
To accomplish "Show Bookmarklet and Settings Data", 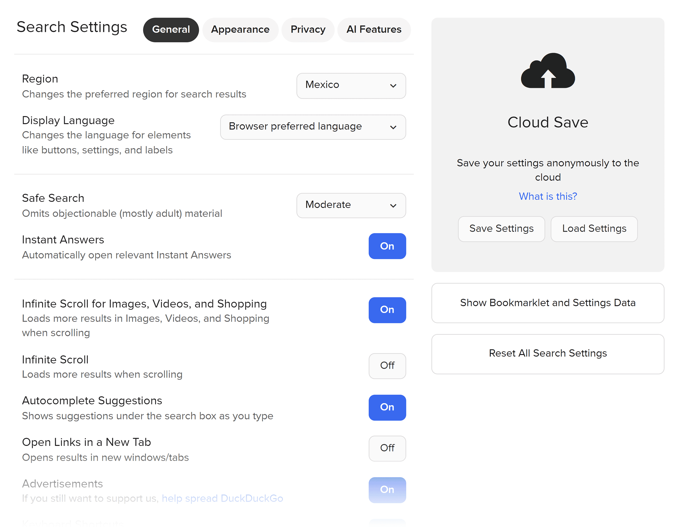I will [548, 302].
